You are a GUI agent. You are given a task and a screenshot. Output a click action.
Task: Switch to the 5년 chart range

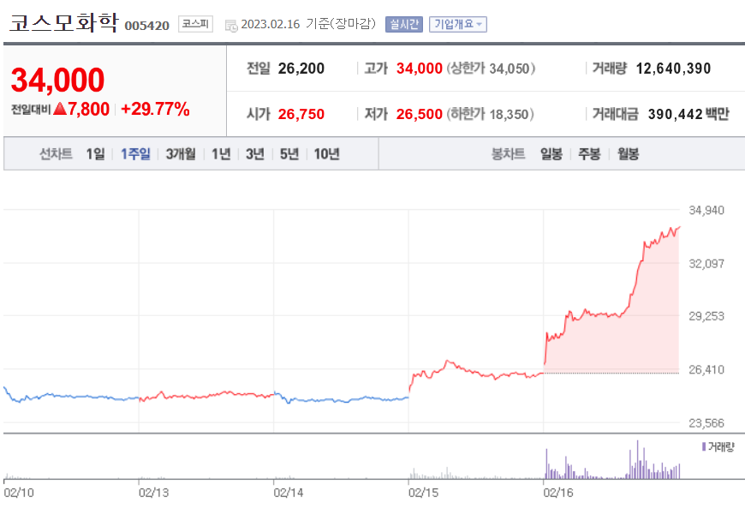tap(289, 154)
